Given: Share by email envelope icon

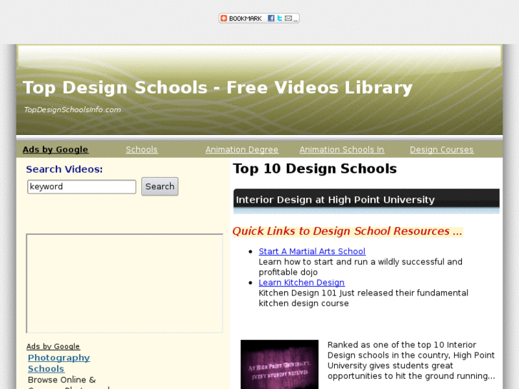Looking at the screenshot, I should click(x=288, y=19).
